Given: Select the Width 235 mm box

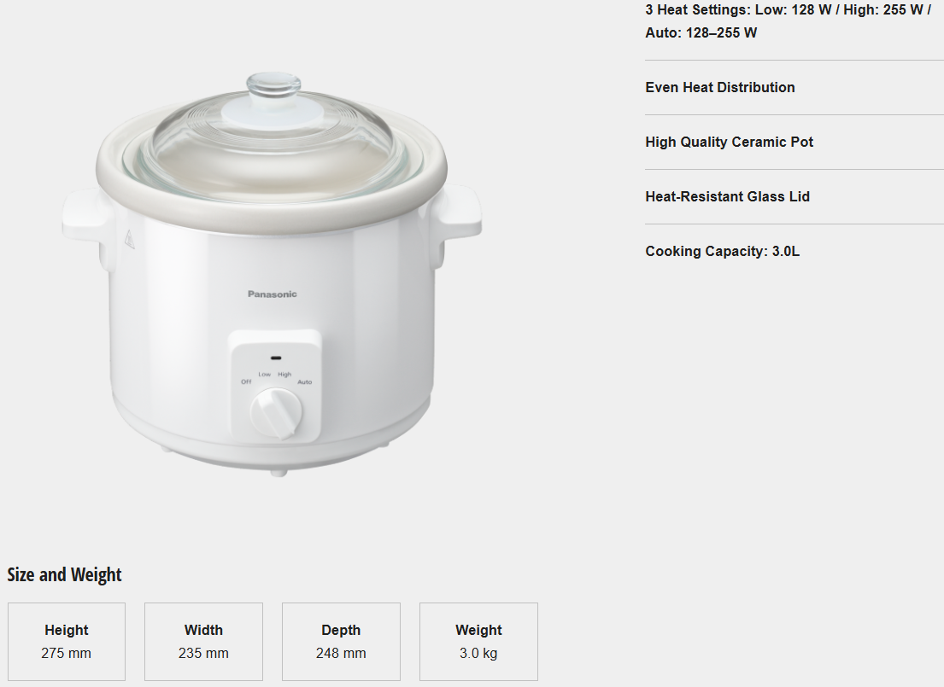Looking at the screenshot, I should [x=203, y=642].
